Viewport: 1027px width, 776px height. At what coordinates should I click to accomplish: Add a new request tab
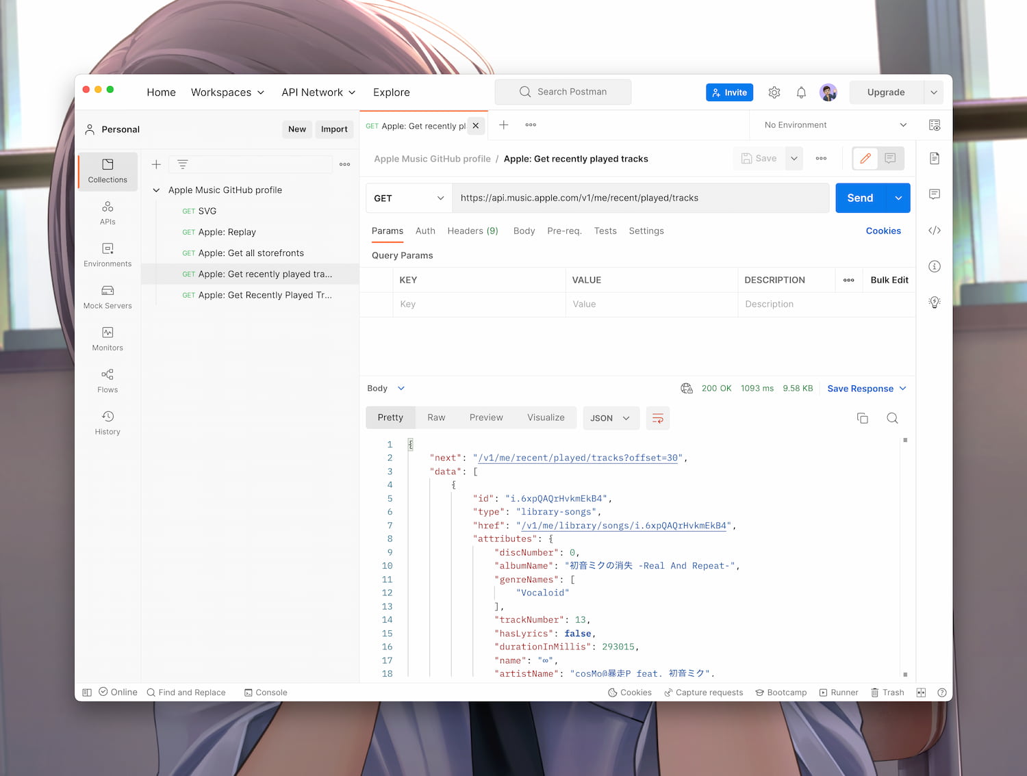[x=504, y=125]
